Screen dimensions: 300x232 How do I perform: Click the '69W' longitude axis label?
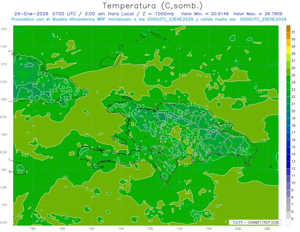click(x=238, y=229)
